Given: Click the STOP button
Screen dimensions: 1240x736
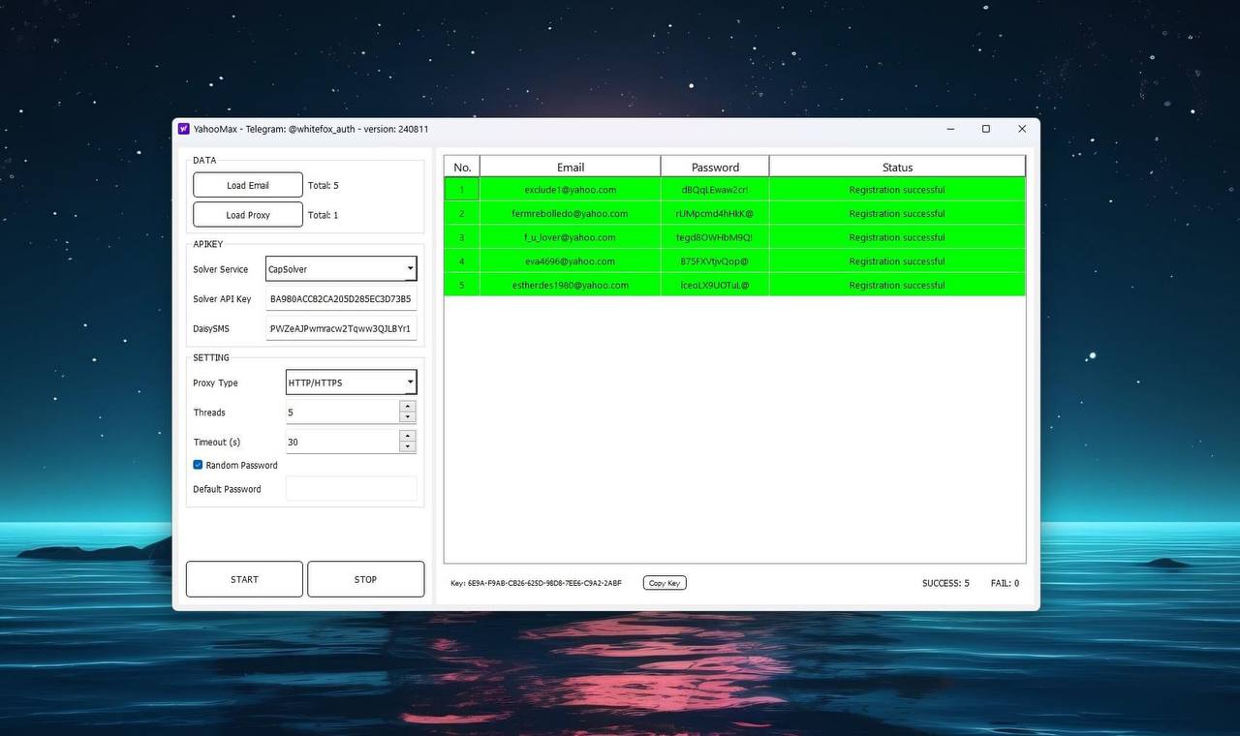Looking at the screenshot, I should point(365,579).
